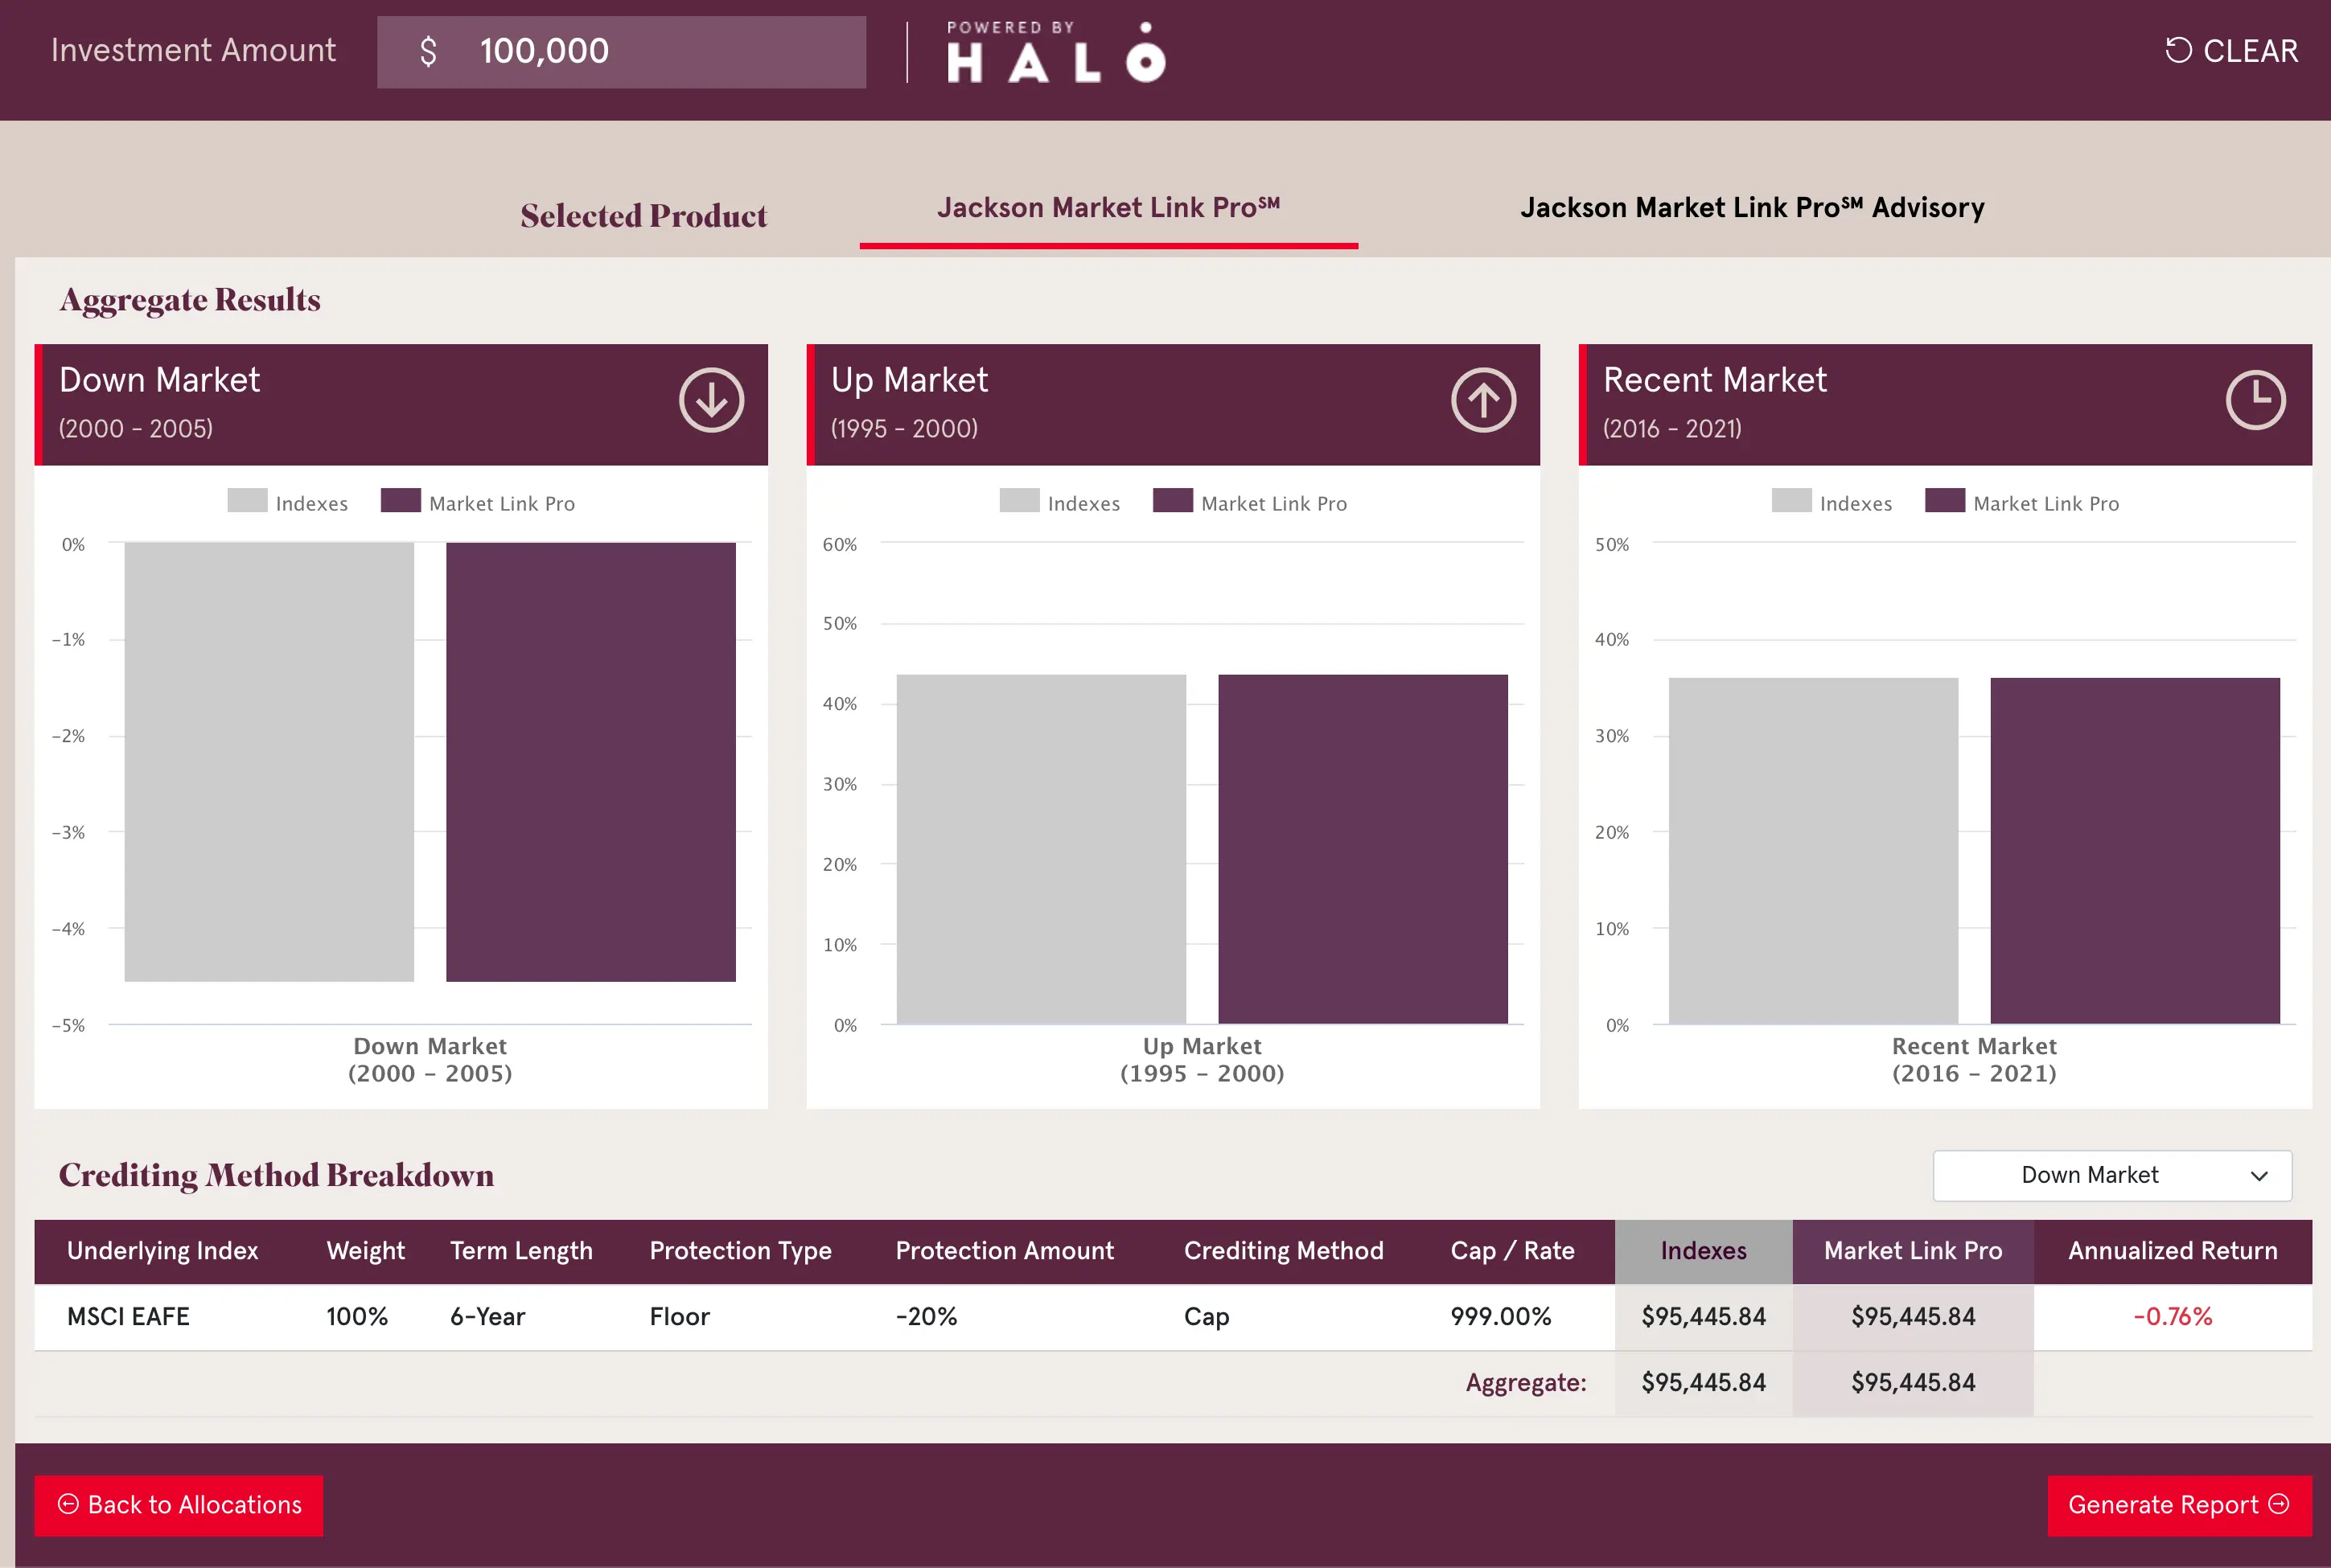Click the Aggregate label in table
The height and width of the screenshot is (1568, 2331).
[x=1526, y=1383]
